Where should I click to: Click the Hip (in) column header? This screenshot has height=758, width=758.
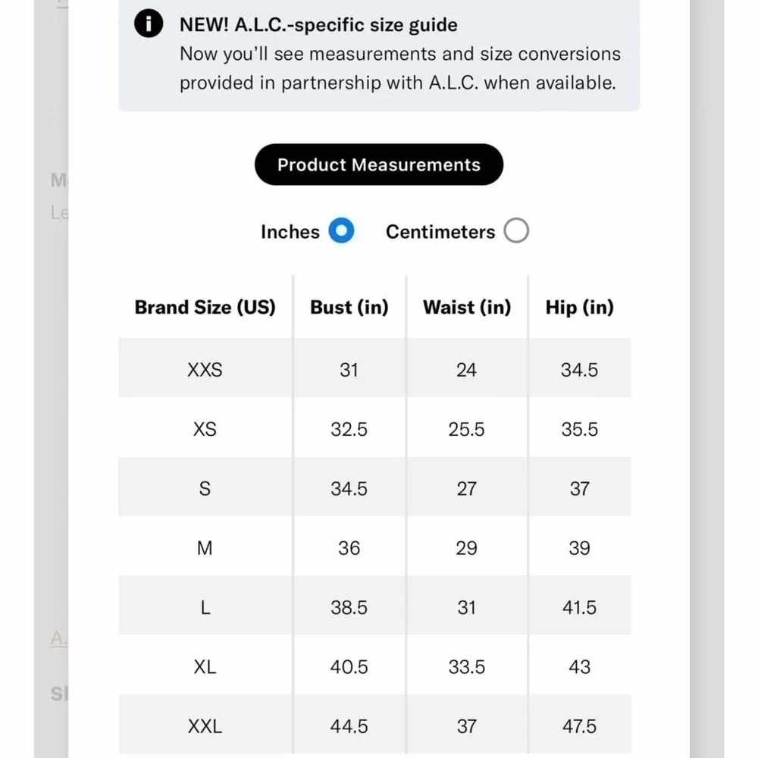pyautogui.click(x=579, y=307)
